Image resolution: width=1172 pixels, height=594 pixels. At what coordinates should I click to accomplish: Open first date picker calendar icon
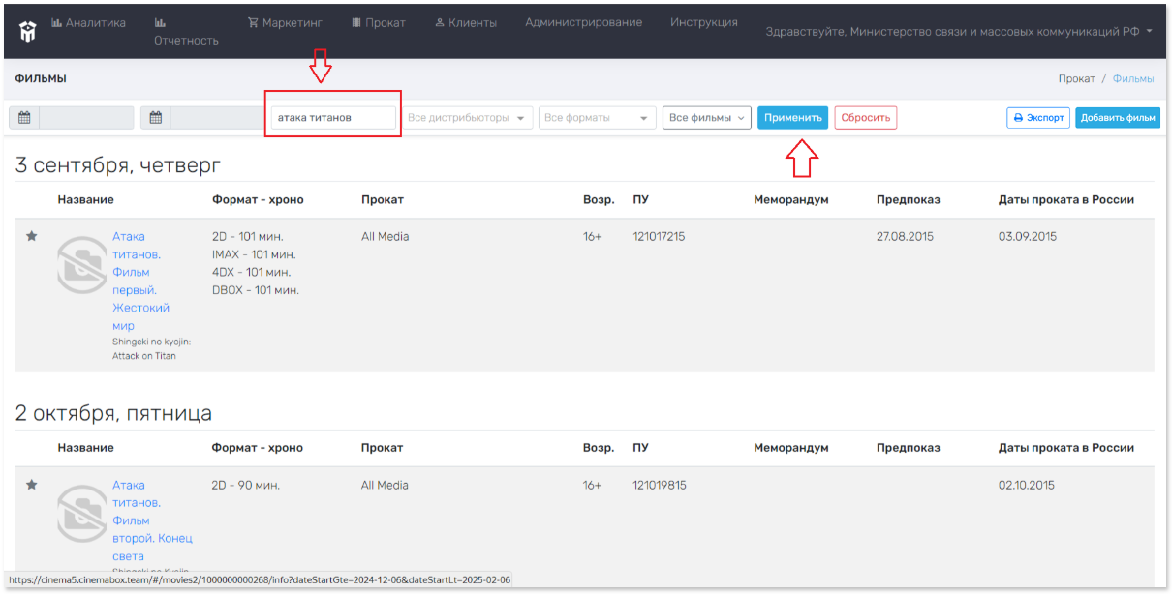pyautogui.click(x=24, y=118)
